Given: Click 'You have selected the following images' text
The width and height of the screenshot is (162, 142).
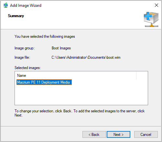Looking at the screenshot, I should click(x=45, y=36).
